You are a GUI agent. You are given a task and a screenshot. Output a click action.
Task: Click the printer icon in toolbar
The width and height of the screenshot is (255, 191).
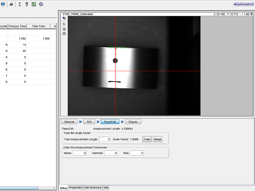click(x=11, y=4)
